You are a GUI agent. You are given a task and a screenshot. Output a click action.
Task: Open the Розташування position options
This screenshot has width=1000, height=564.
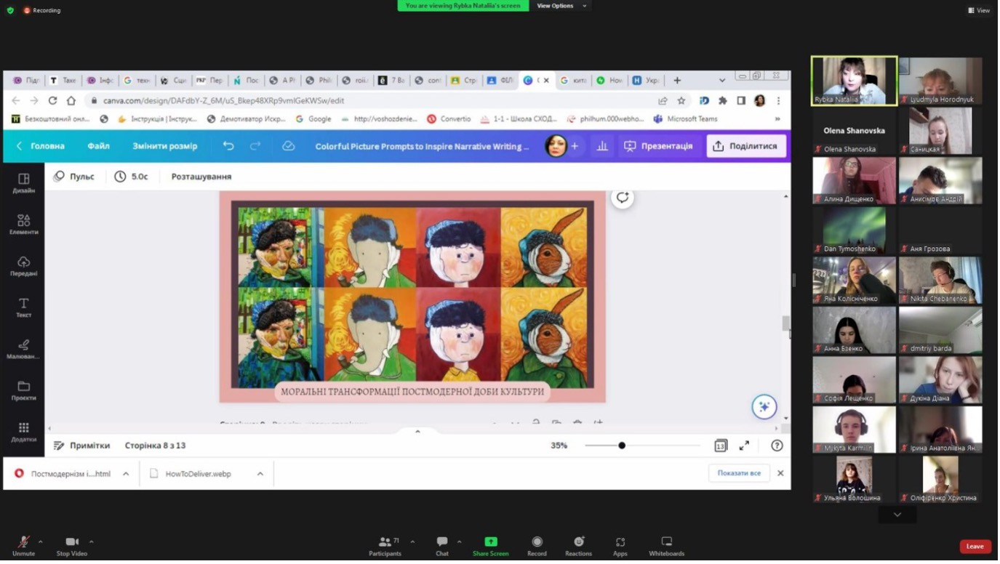(201, 177)
